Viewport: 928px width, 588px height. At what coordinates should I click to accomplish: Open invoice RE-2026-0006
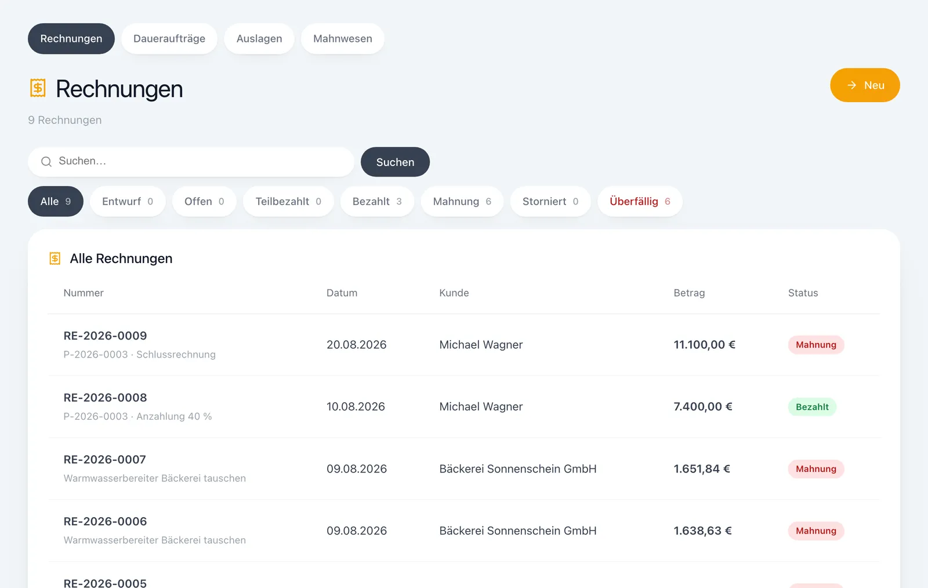pos(464,531)
